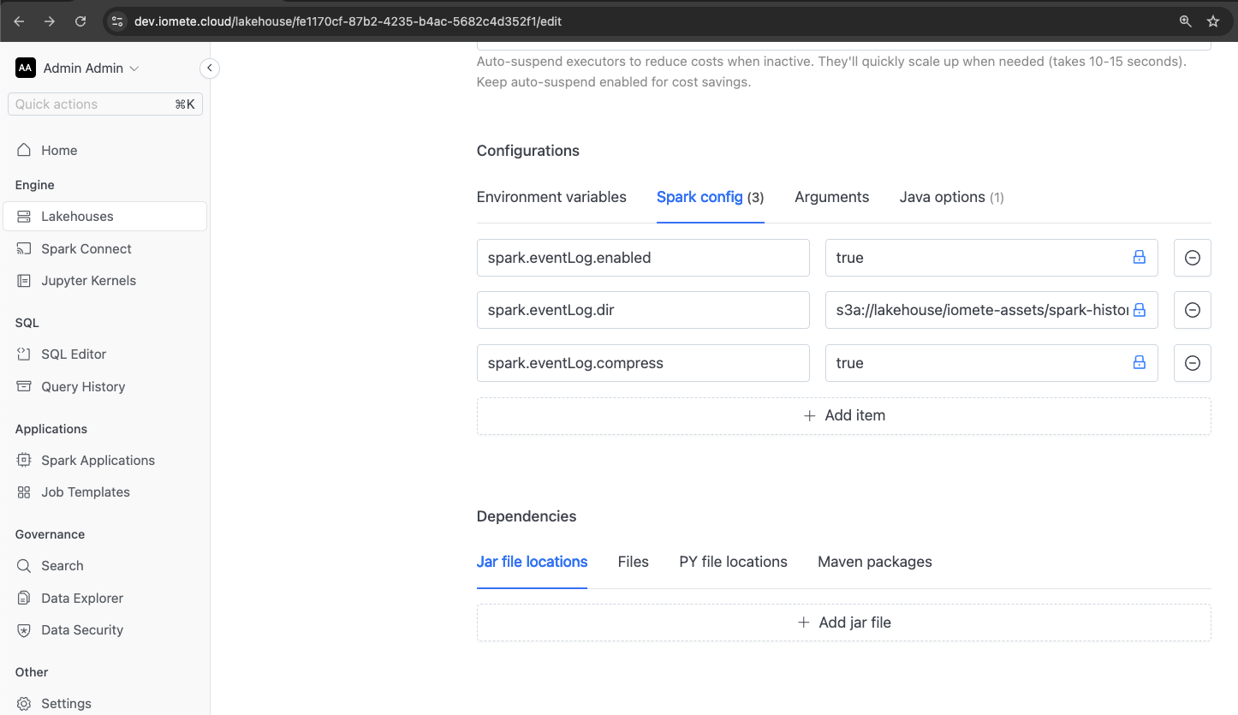Edit the spark.eventLog.enabled key field
The image size is (1238, 715).
(x=643, y=258)
